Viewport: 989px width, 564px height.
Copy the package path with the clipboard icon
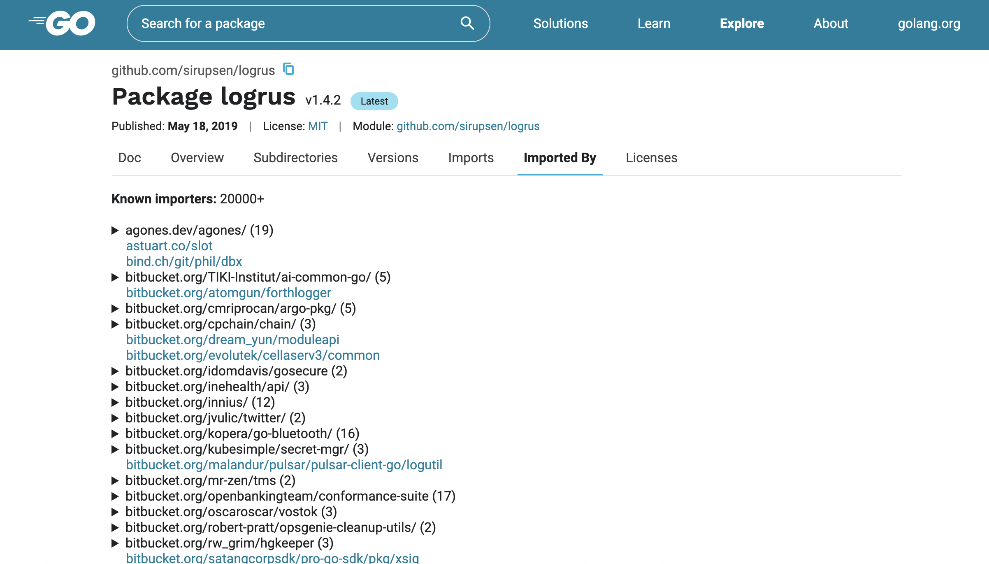288,69
